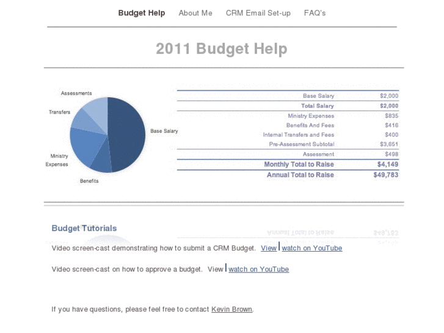Click the Annual Total to Raise label

pos(300,175)
